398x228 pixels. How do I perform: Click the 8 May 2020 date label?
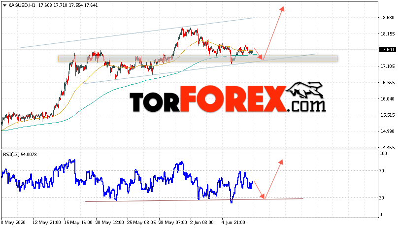point(13,223)
